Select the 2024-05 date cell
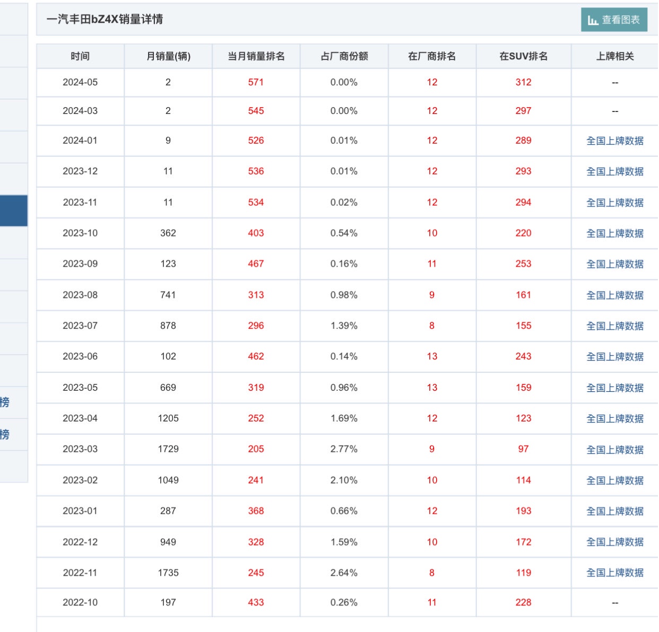Image resolution: width=659 pixels, height=632 pixels. [x=80, y=82]
